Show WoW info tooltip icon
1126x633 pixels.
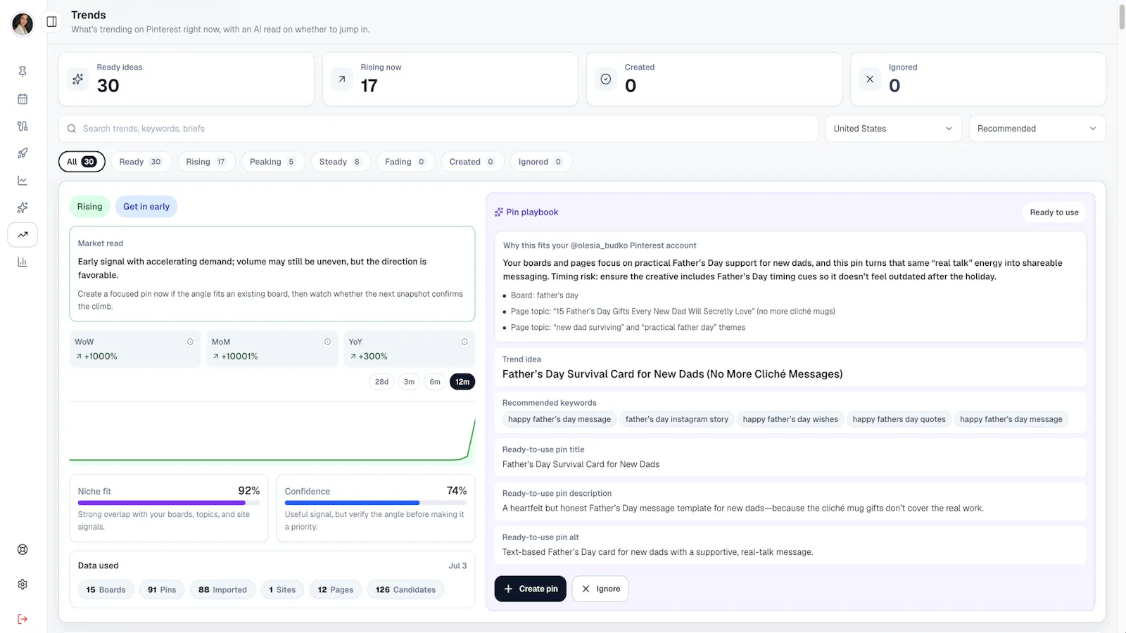point(190,342)
